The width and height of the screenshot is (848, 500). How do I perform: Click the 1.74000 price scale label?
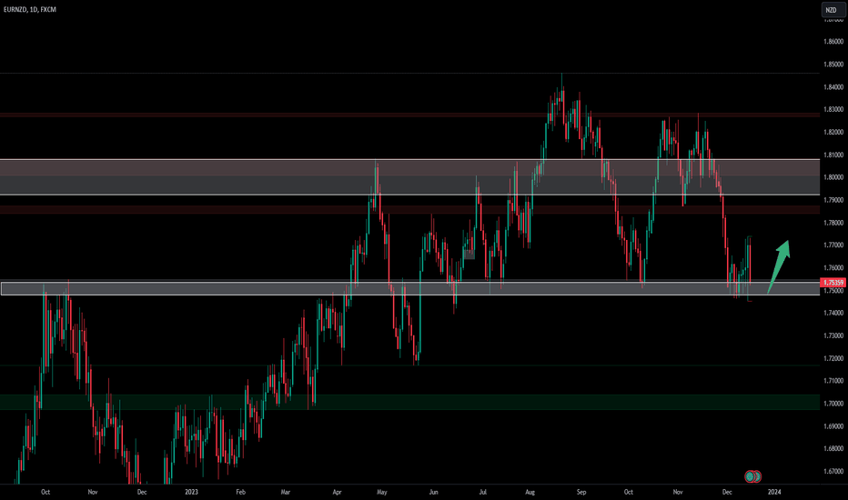pos(833,313)
